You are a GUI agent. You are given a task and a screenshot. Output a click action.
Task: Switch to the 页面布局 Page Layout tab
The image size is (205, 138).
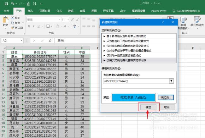[45, 11]
